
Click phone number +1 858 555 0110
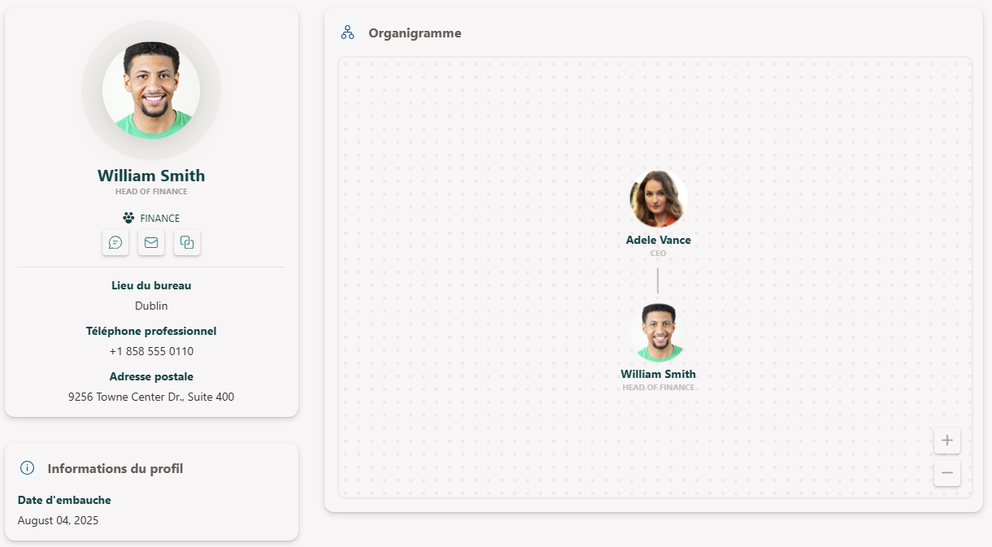151,351
